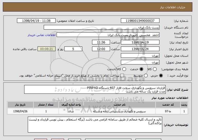Click the buyer notes text area
The width and height of the screenshot is (198, 140).
(x=95, y=125)
